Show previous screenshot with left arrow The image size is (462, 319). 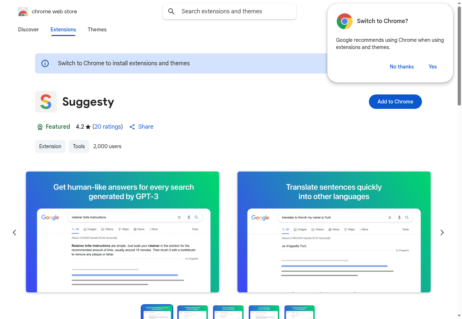14,232
